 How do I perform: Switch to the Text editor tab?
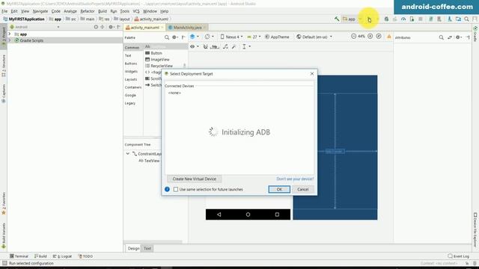point(147,249)
